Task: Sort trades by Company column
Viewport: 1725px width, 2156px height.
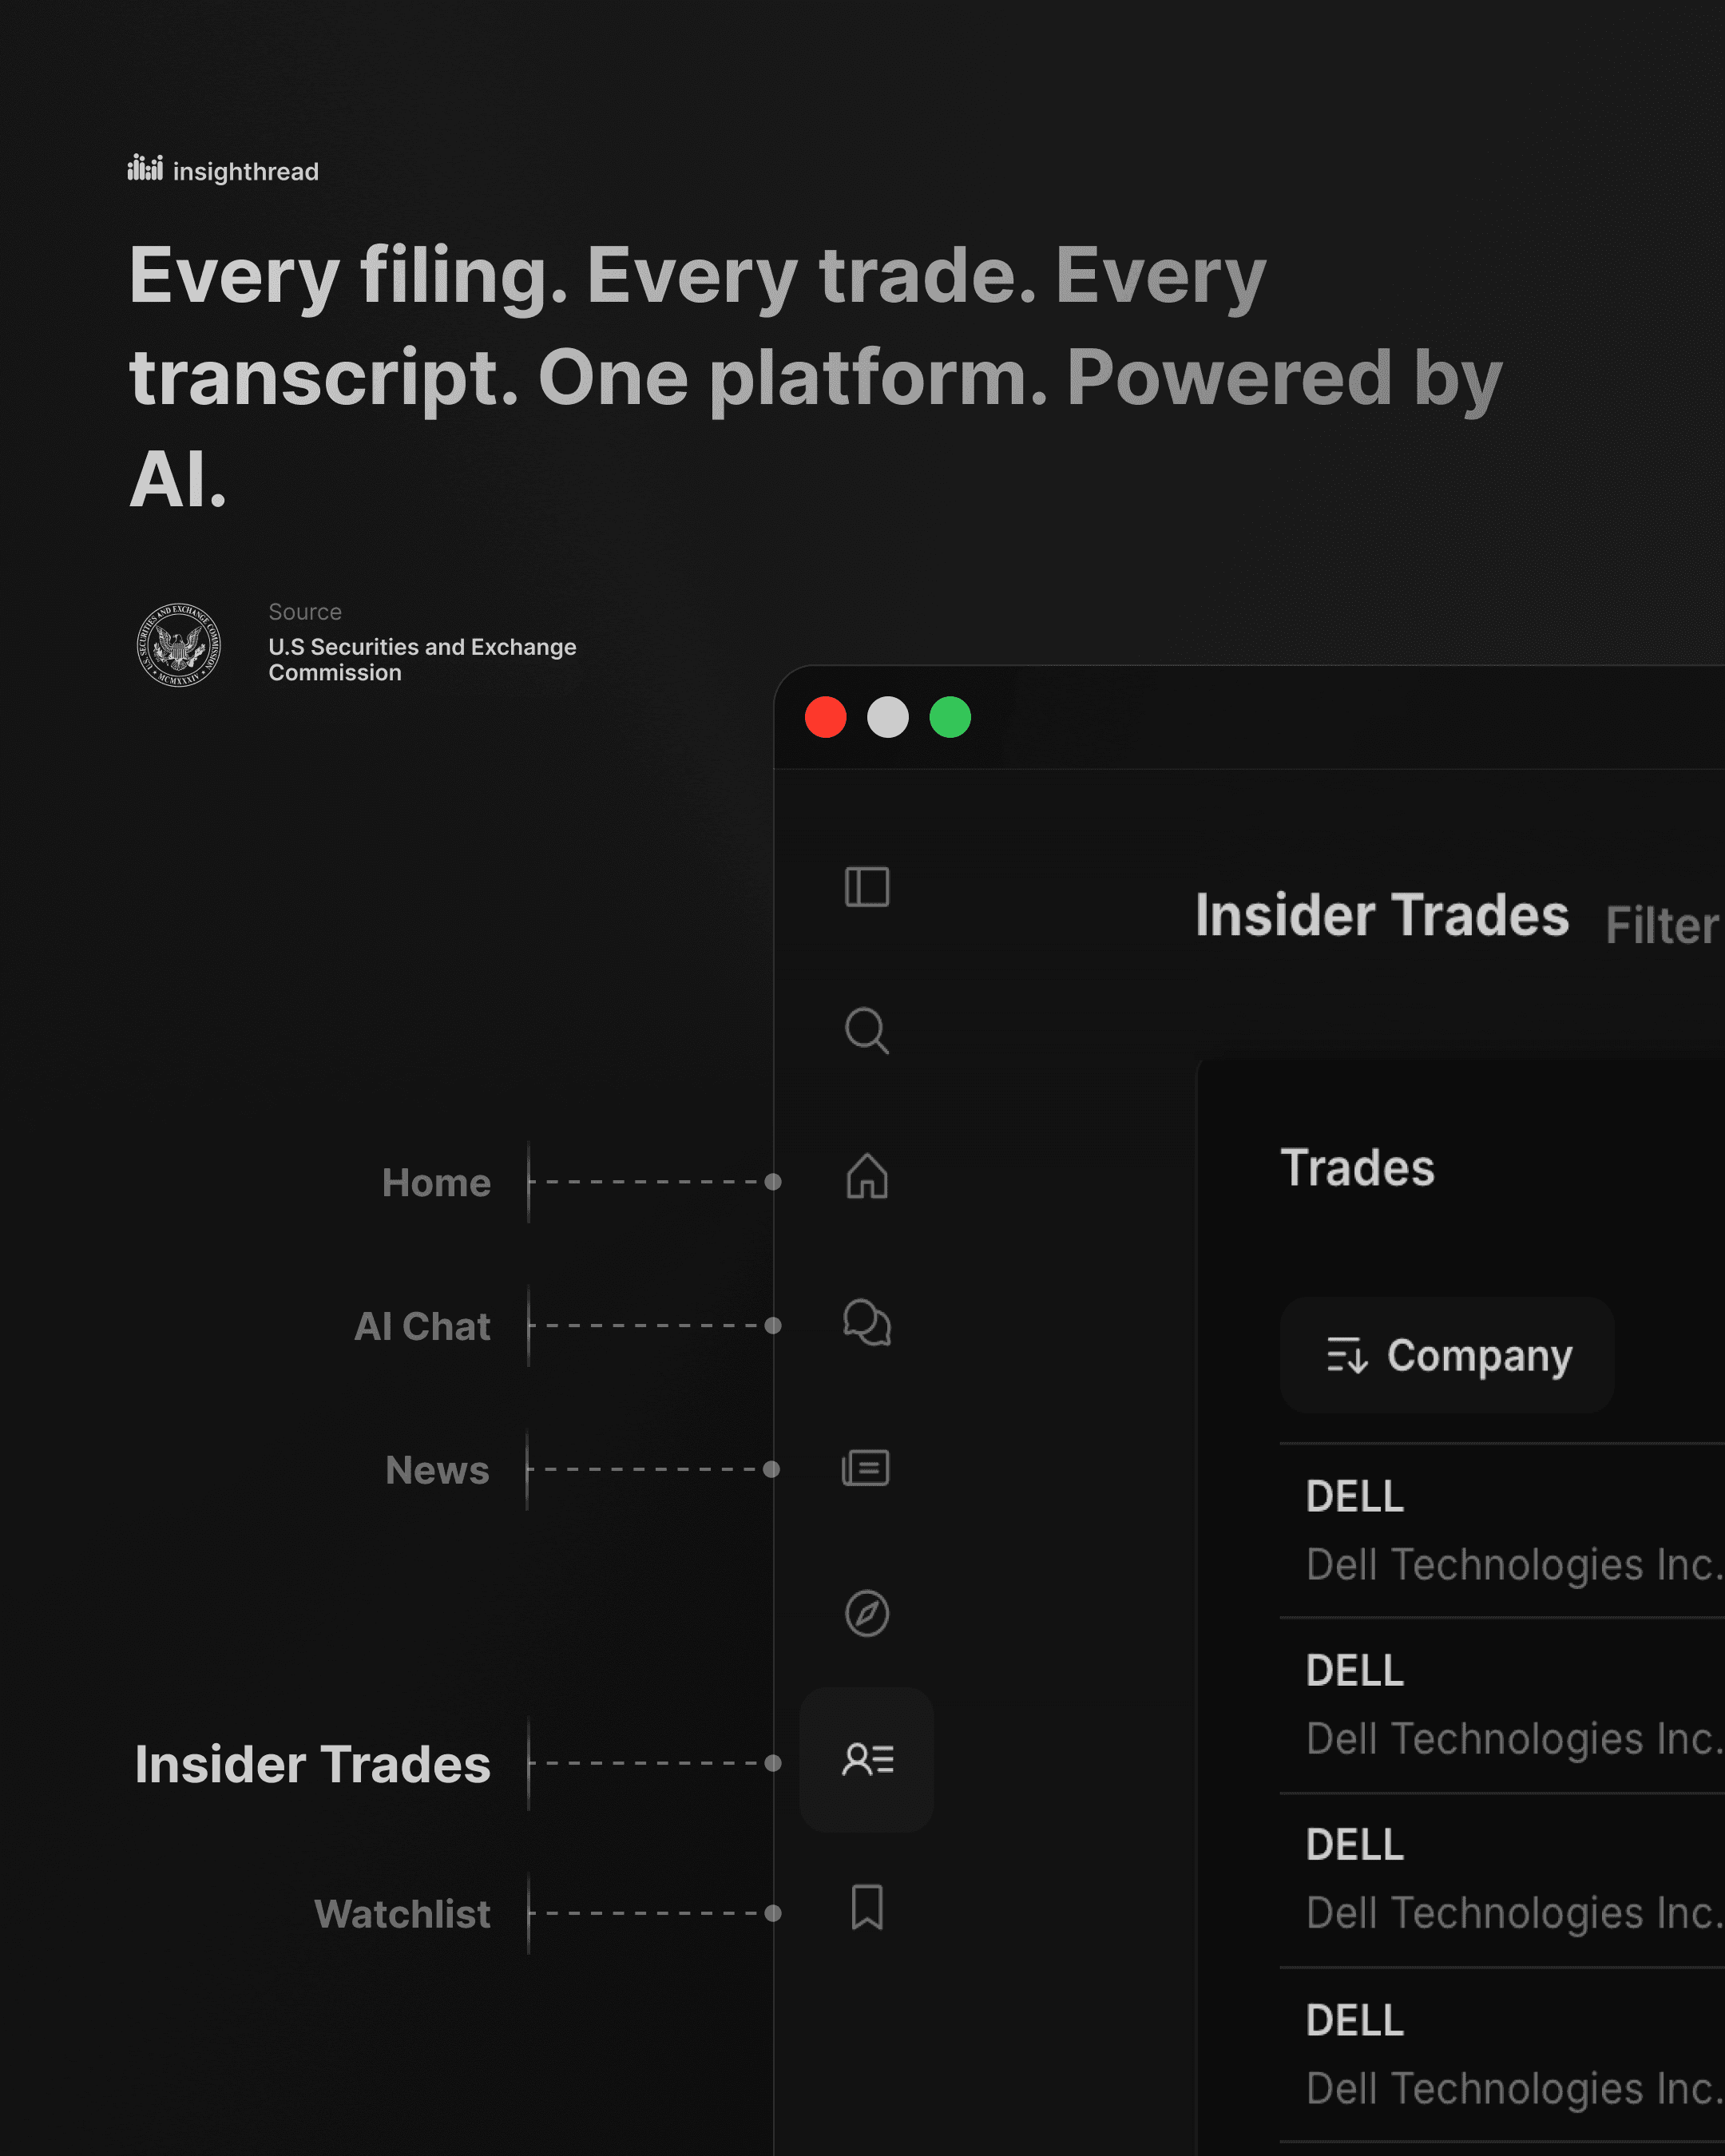Action: tap(1446, 1355)
